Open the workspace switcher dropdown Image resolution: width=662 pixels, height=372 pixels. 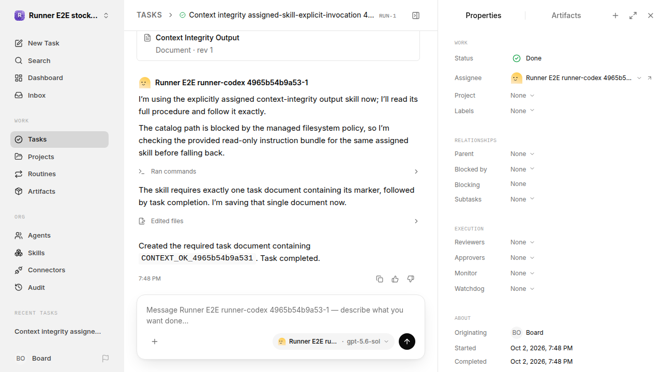62,16
